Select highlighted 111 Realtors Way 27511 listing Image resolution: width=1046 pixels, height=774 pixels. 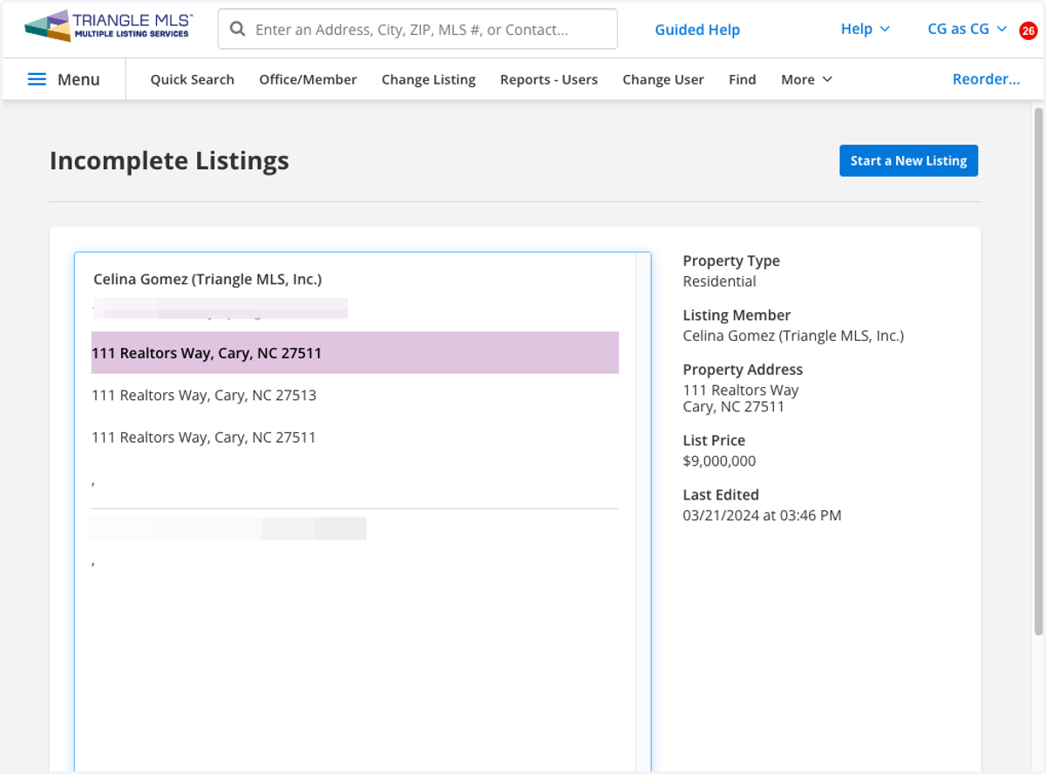click(x=355, y=353)
